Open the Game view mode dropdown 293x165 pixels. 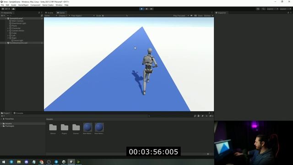tap(50, 16)
